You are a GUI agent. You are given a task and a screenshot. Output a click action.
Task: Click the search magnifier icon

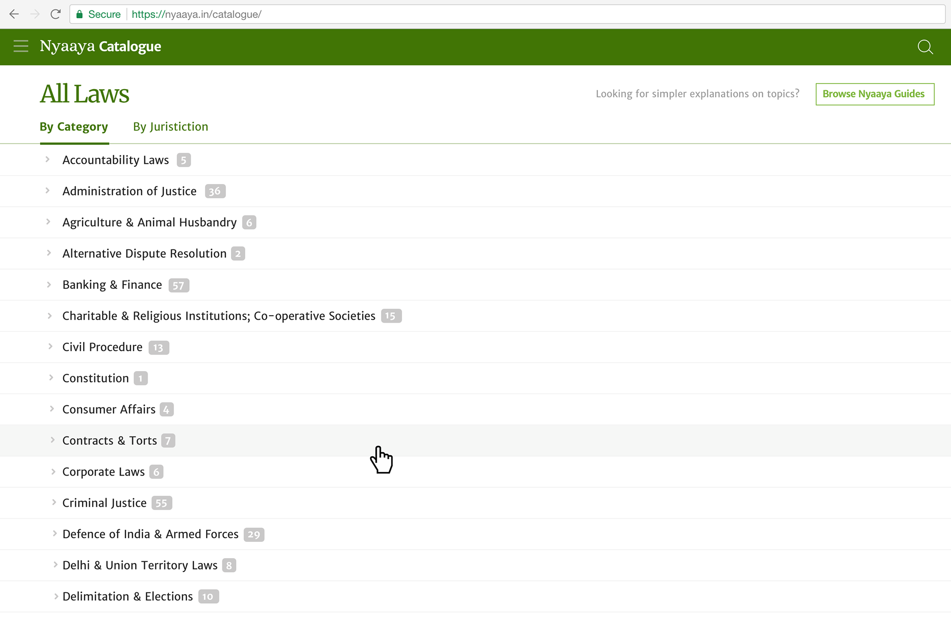coord(925,47)
